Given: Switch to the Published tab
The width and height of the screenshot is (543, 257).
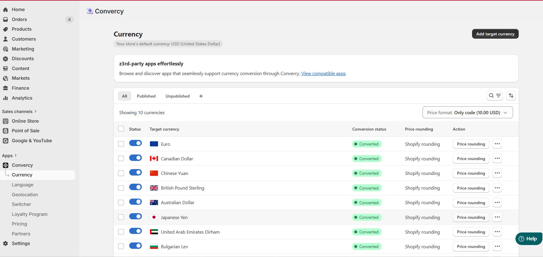Looking at the screenshot, I should pos(146,96).
